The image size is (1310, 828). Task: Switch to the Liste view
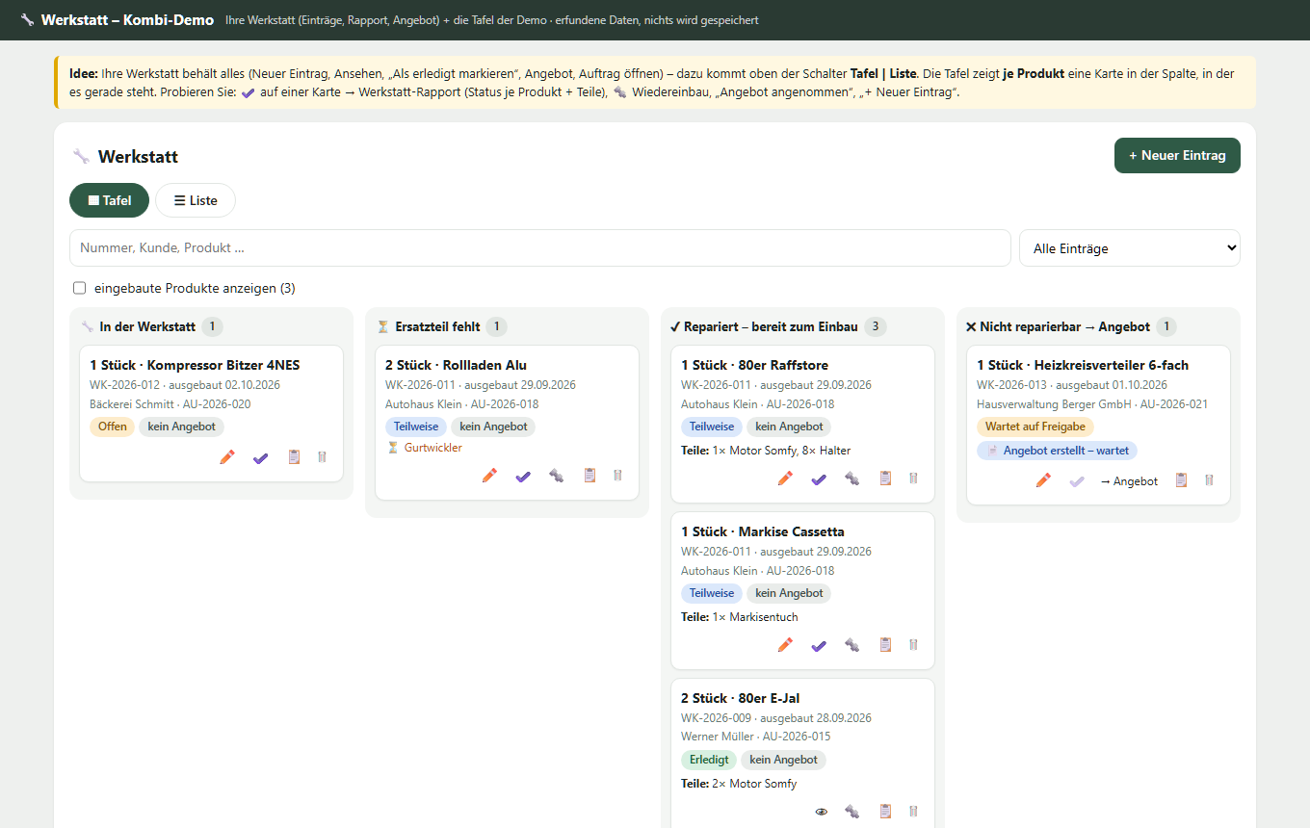coord(196,200)
